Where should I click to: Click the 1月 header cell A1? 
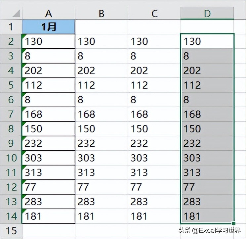(49, 27)
